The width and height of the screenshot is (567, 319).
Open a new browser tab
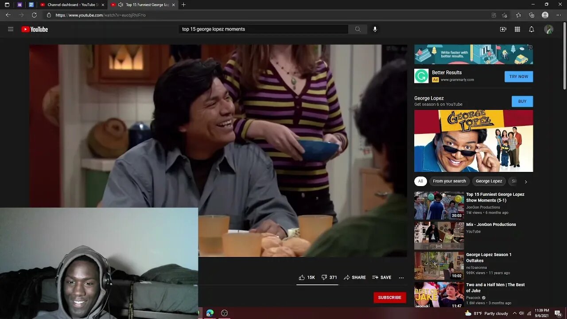(x=183, y=4)
